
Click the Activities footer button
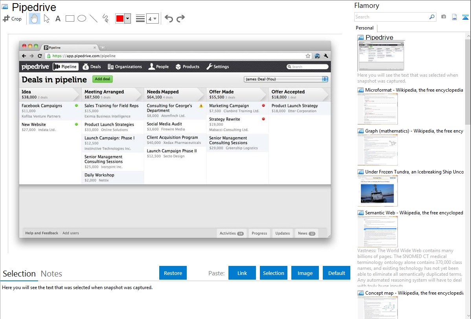coord(232,233)
